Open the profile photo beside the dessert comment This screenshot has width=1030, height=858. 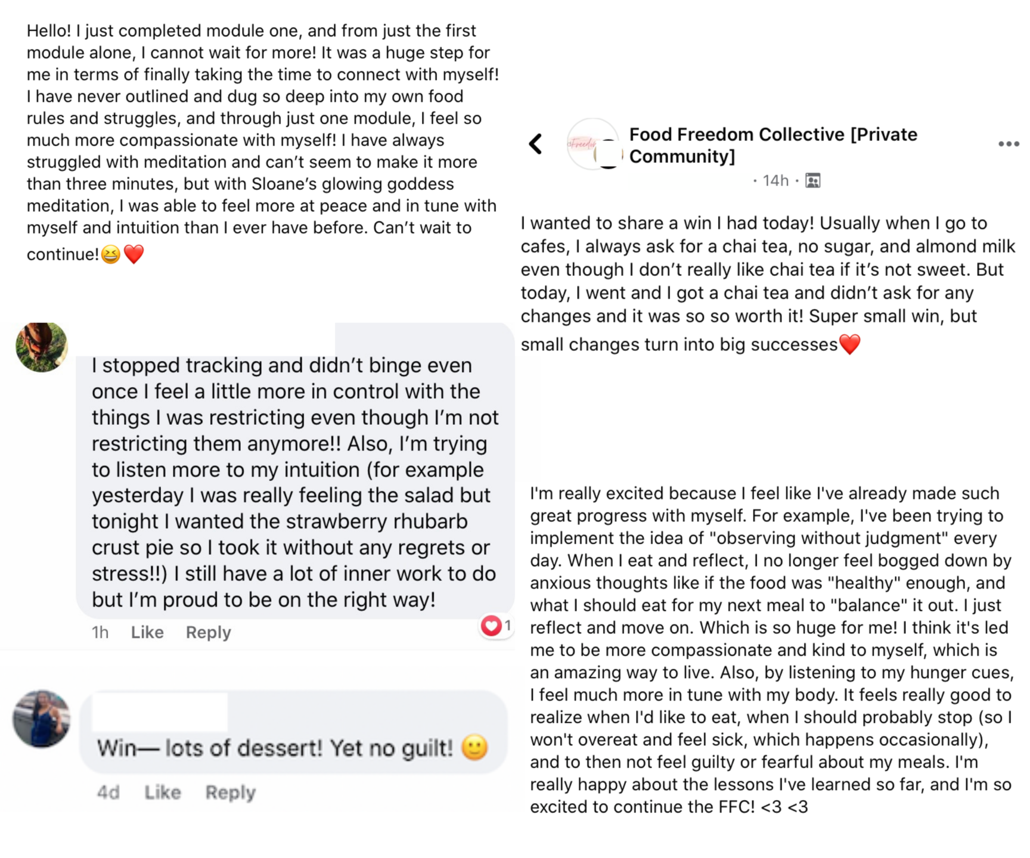pyautogui.click(x=42, y=719)
